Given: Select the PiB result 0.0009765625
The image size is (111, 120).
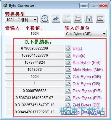Looking at the screenshot, I should click(35, 91).
